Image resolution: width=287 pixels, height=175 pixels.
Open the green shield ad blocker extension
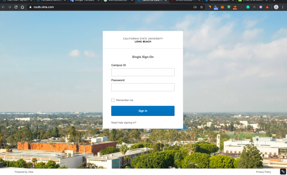click(x=229, y=7)
